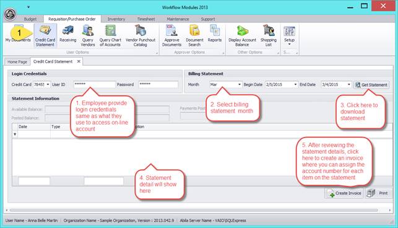The height and width of the screenshot is (228, 398).
Task: Switch to the Budget ribbon tab
Action: coord(30,19)
